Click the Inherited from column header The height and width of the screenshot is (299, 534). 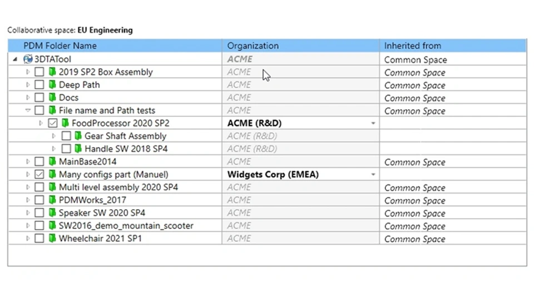(412, 45)
